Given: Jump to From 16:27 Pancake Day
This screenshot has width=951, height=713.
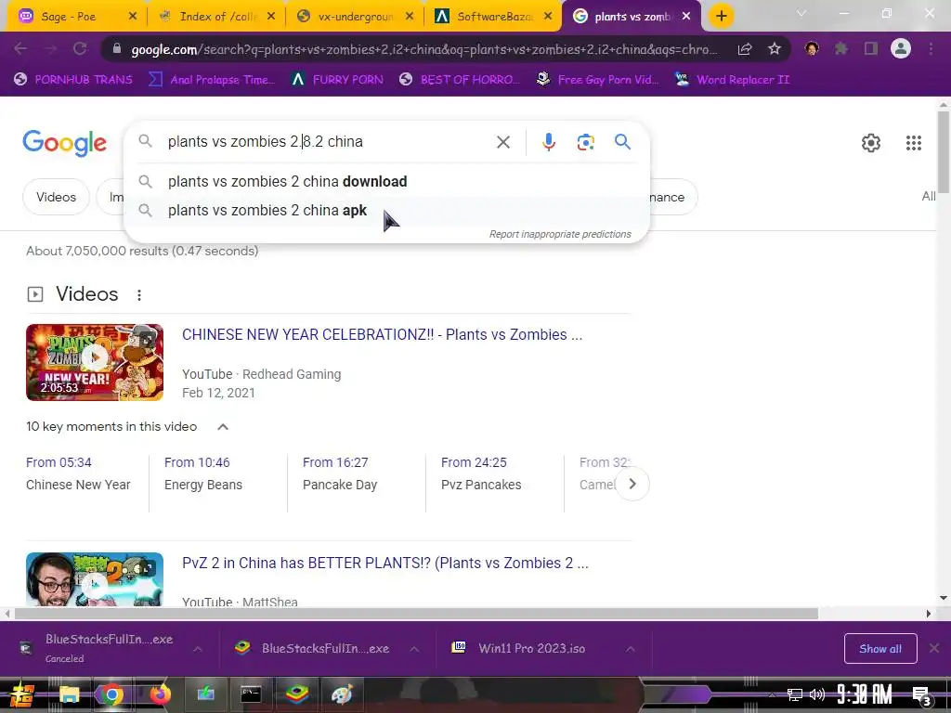Looking at the screenshot, I should tap(340, 473).
